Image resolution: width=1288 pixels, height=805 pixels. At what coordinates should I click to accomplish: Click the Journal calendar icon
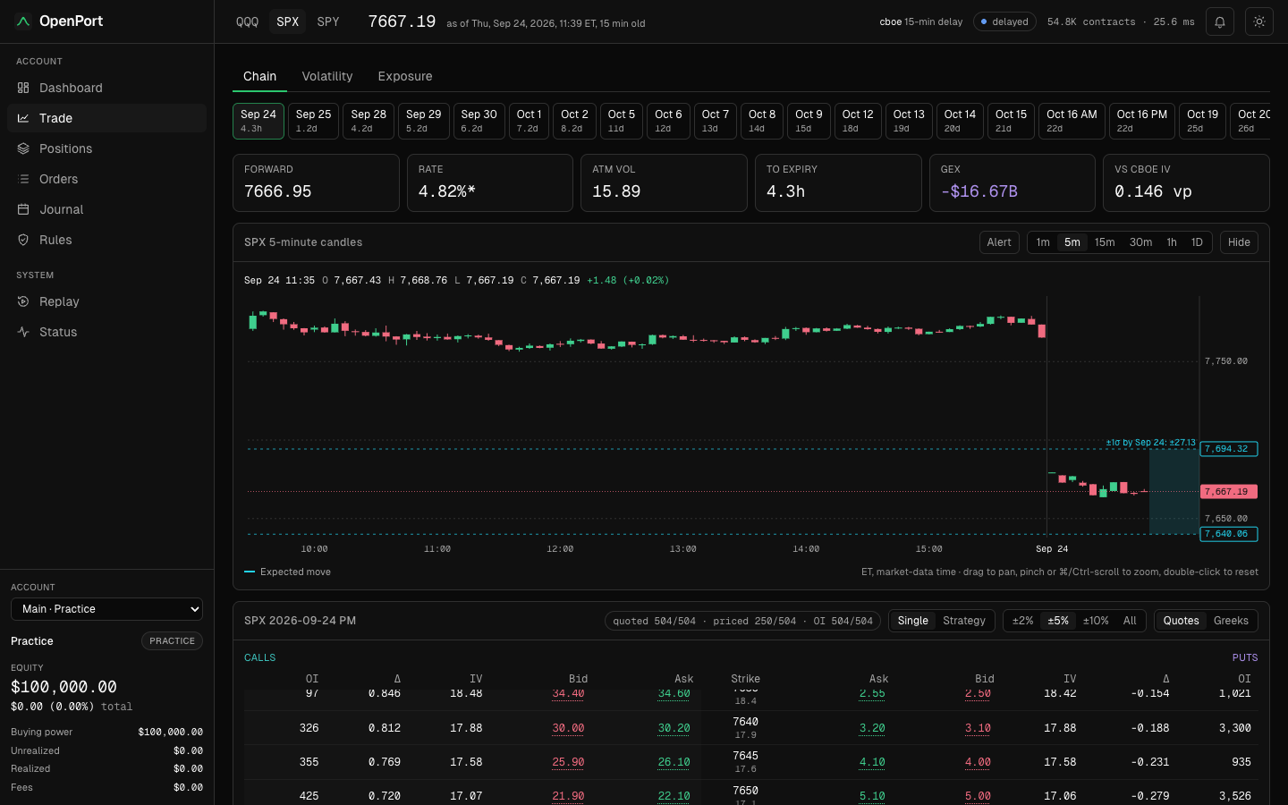click(x=23, y=209)
